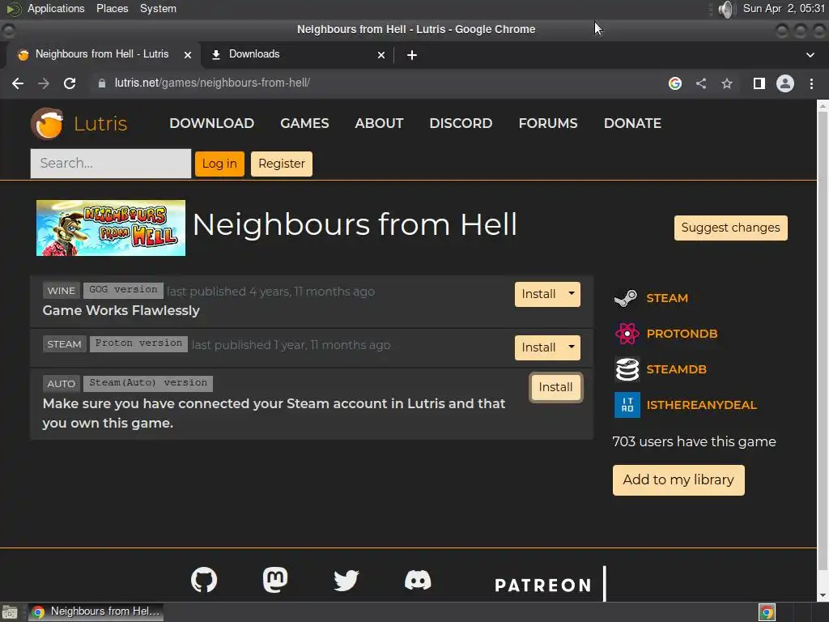Expand the tab search chevron

(x=810, y=55)
